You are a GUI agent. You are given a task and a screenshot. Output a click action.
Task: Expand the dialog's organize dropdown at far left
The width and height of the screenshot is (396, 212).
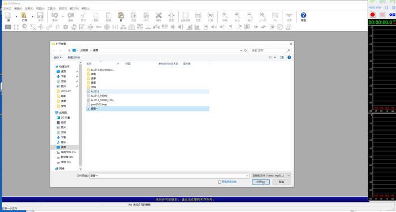[x=58, y=58]
